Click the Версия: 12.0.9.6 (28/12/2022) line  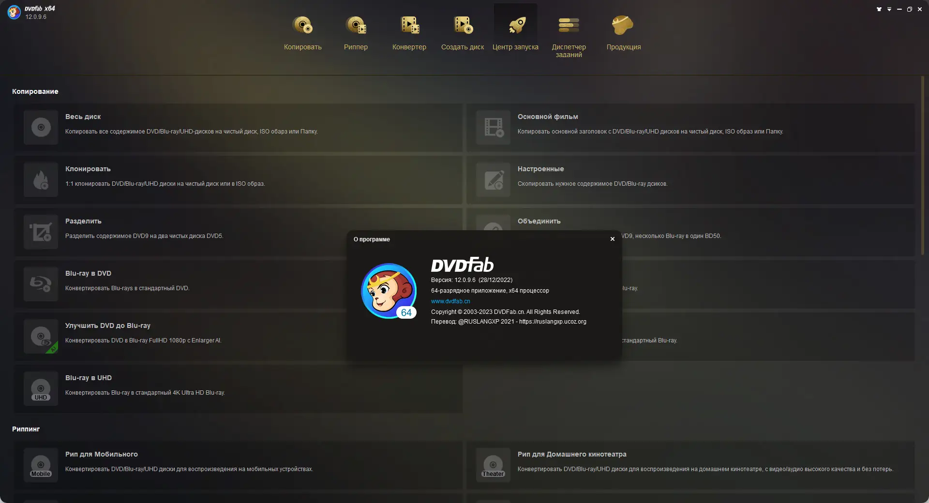click(472, 280)
